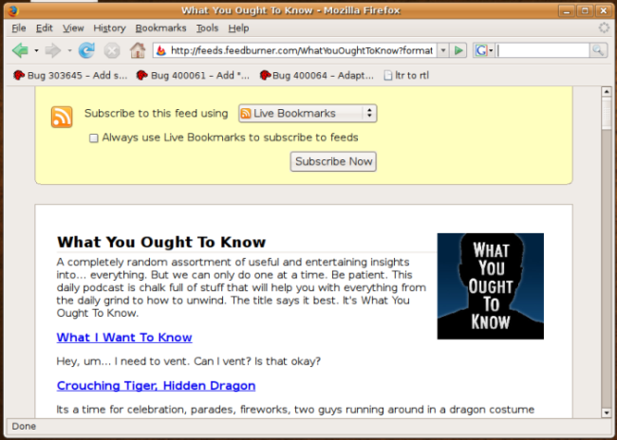Open the Help menu
Screen dimensions: 617x440
(x=238, y=28)
